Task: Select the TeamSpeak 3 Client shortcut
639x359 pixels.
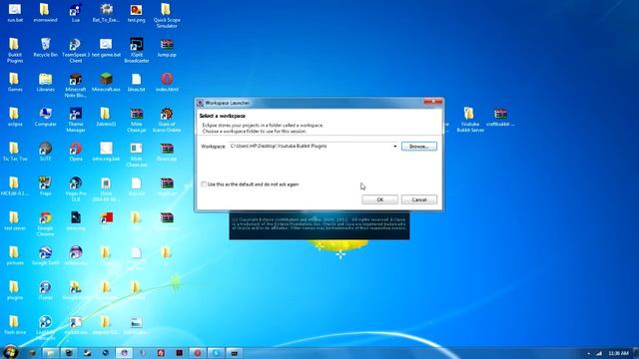Action: pos(76,50)
